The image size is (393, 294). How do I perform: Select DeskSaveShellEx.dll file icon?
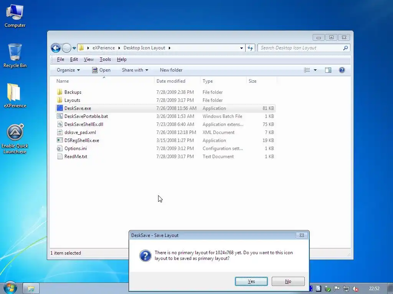(59, 124)
